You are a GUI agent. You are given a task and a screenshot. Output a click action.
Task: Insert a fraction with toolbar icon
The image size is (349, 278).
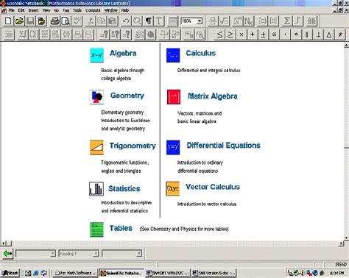213,21
